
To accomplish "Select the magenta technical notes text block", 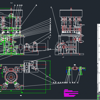I will point(71,93).
